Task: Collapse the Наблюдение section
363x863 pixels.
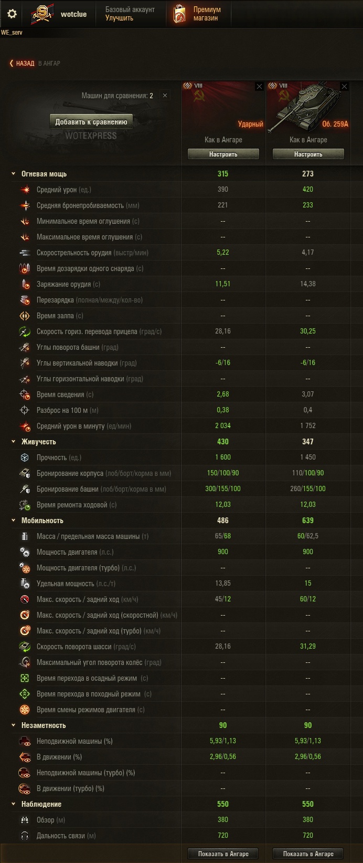Action: click(x=14, y=804)
